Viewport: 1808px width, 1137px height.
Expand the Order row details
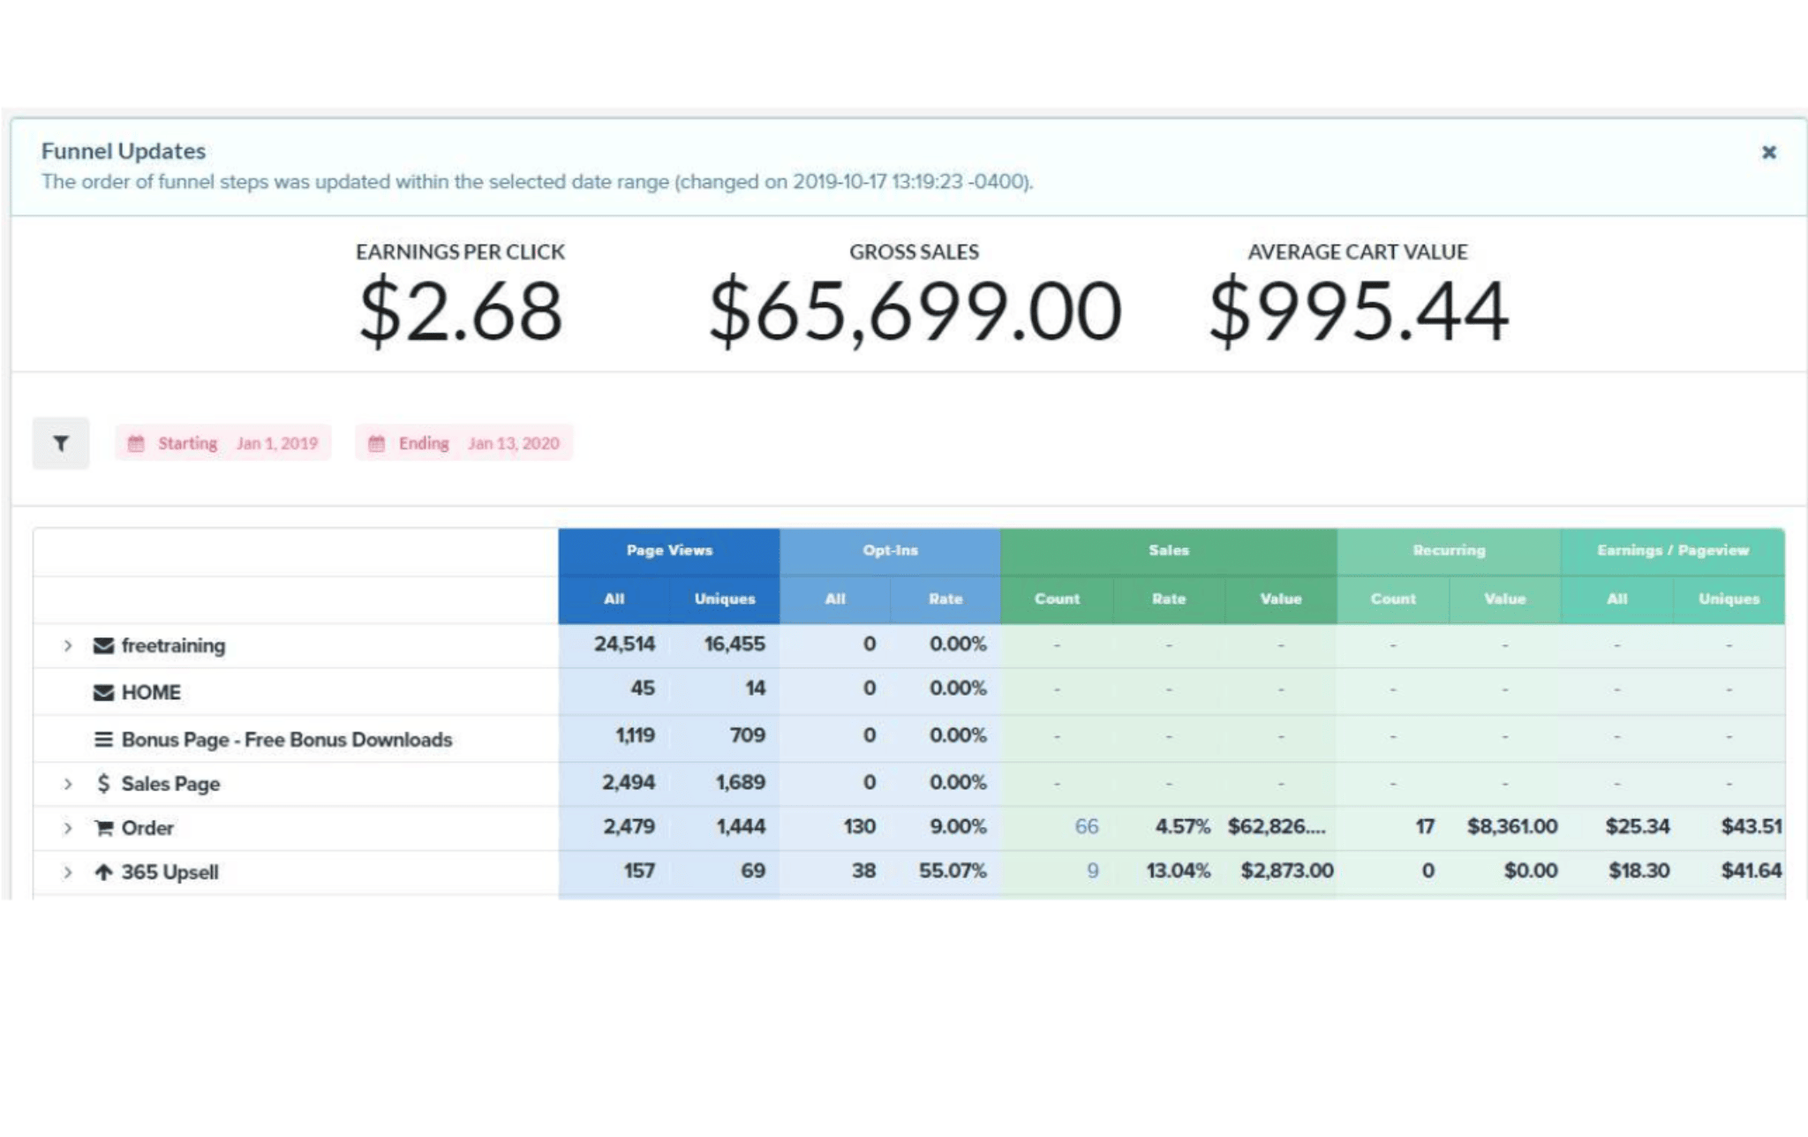coord(68,828)
